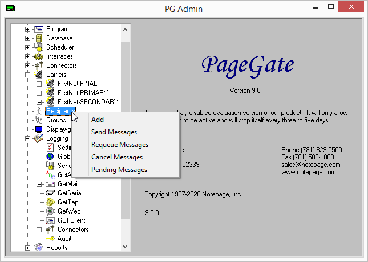
Task: Click the Reports icon
Action: click(x=39, y=248)
